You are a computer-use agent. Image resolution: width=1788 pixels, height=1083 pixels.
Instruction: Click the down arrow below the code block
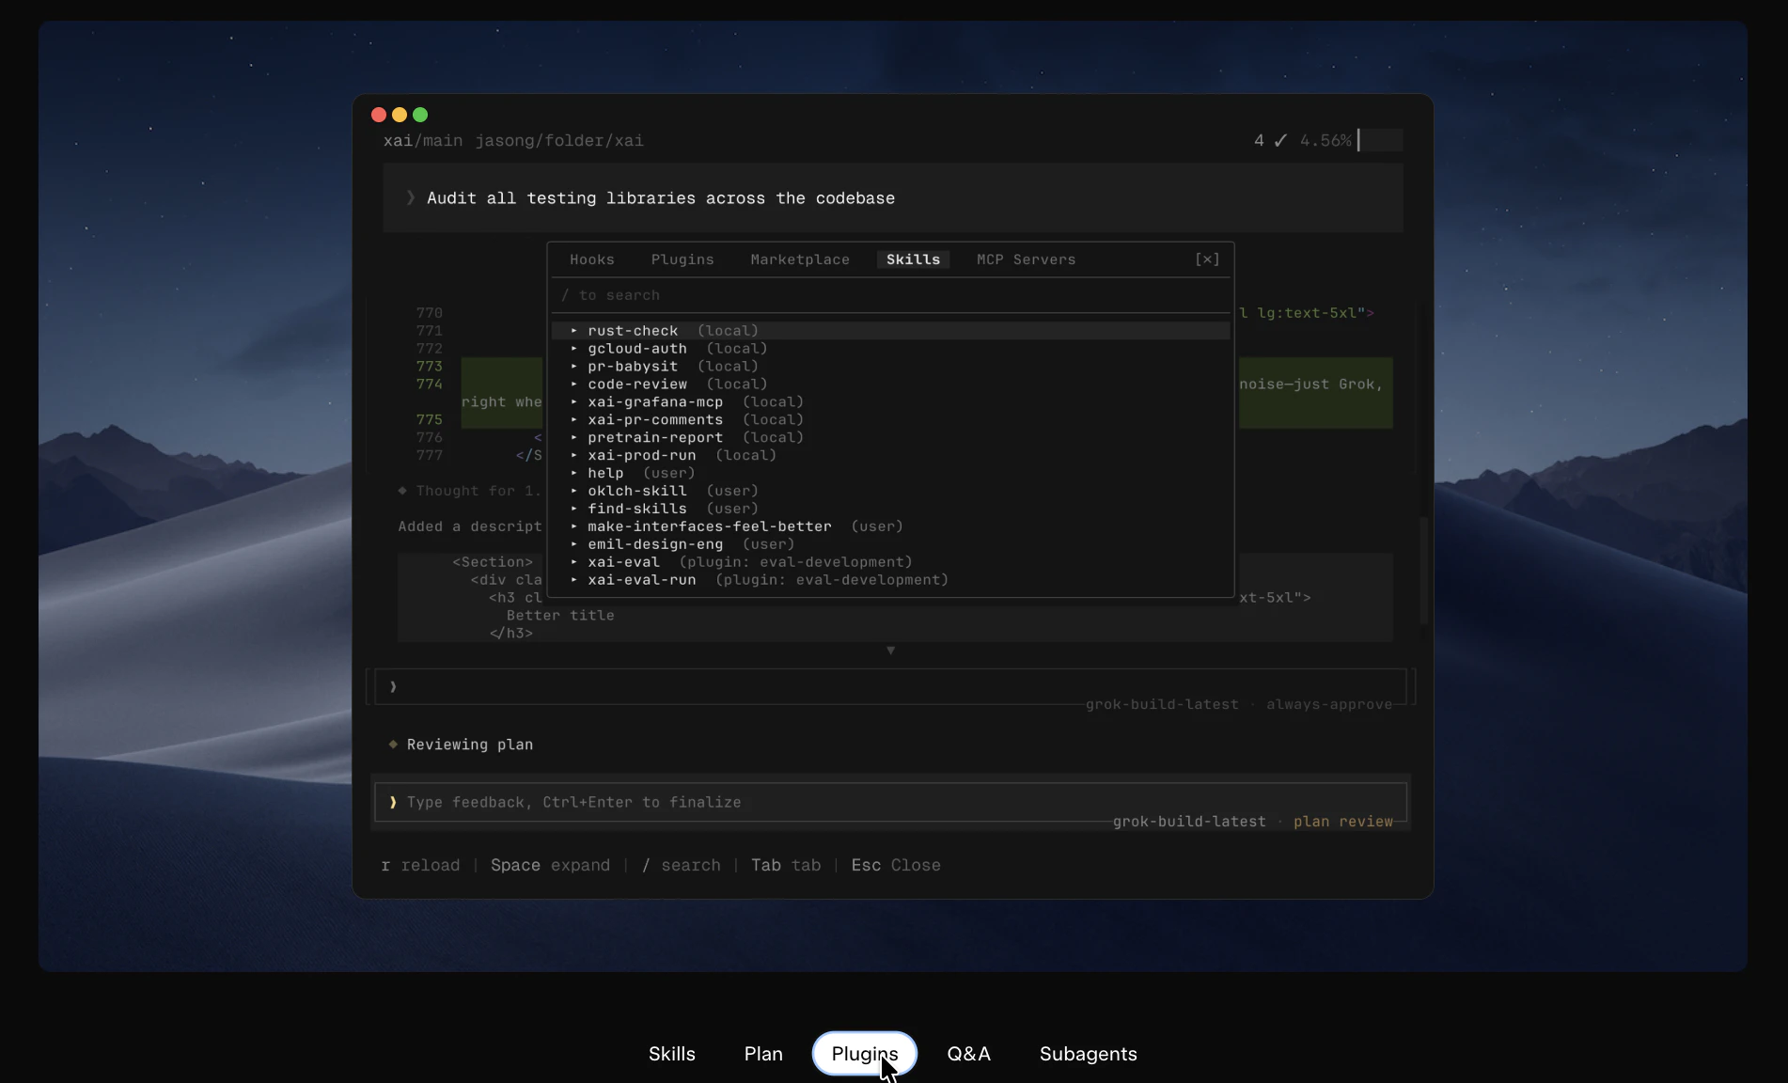(x=890, y=651)
